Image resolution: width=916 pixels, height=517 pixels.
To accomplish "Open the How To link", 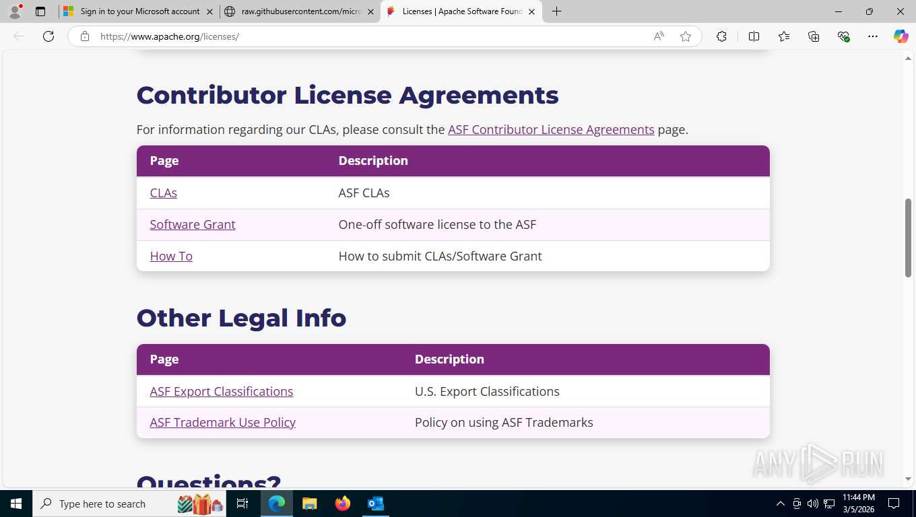I will 171,256.
